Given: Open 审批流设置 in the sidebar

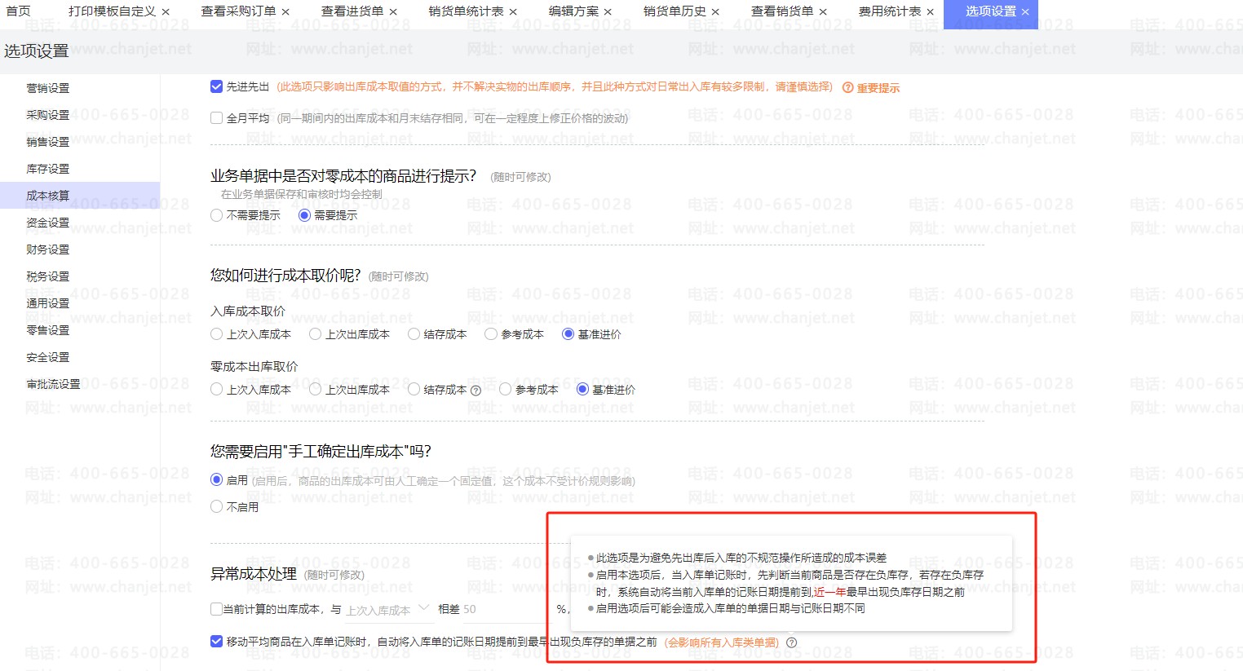Looking at the screenshot, I should [x=54, y=384].
